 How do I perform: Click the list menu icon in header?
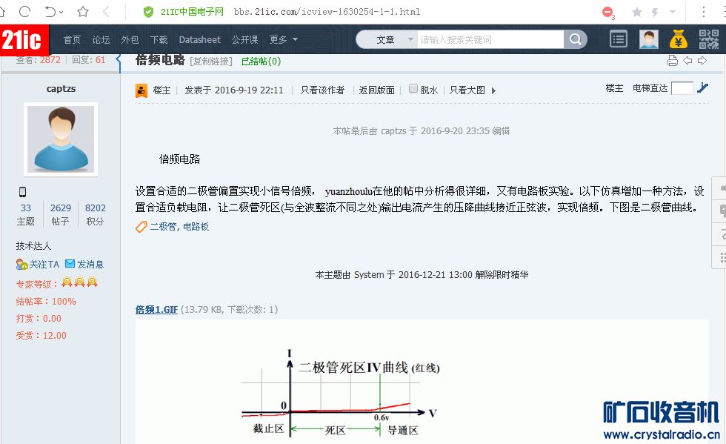(x=619, y=39)
